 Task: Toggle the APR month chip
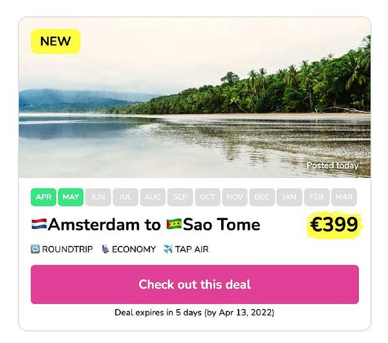pyautogui.click(x=43, y=197)
